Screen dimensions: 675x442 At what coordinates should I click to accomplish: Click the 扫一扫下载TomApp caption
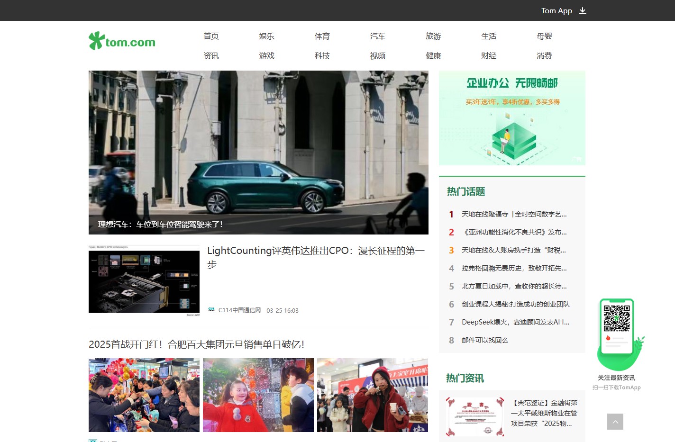click(616, 388)
